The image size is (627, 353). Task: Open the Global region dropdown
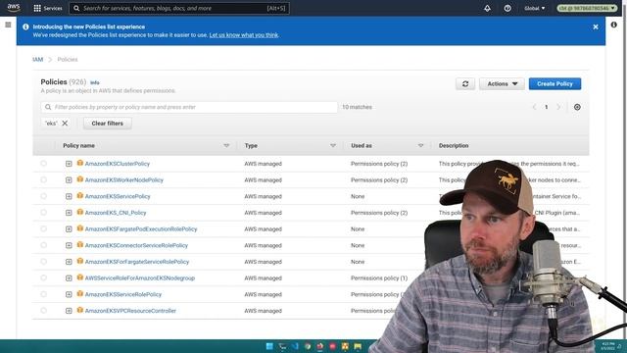pyautogui.click(x=534, y=8)
